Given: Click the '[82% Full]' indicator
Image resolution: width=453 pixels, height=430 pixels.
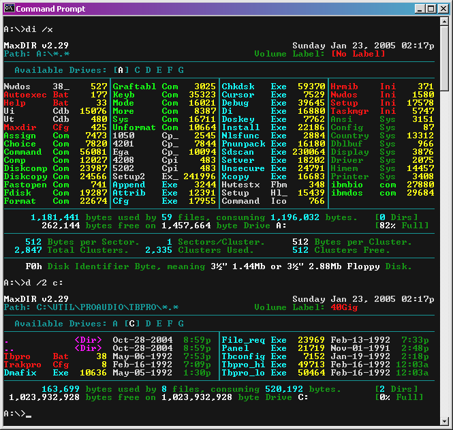Looking at the screenshot, I should click(402, 226).
